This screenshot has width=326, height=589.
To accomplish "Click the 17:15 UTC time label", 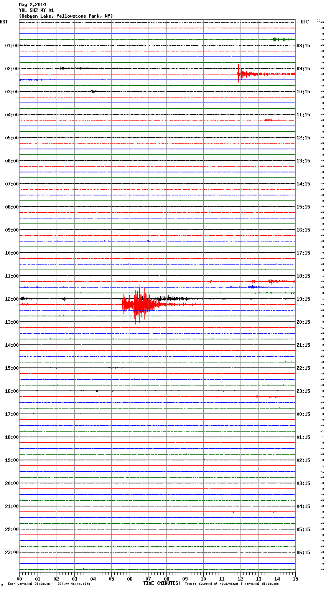I will point(303,253).
